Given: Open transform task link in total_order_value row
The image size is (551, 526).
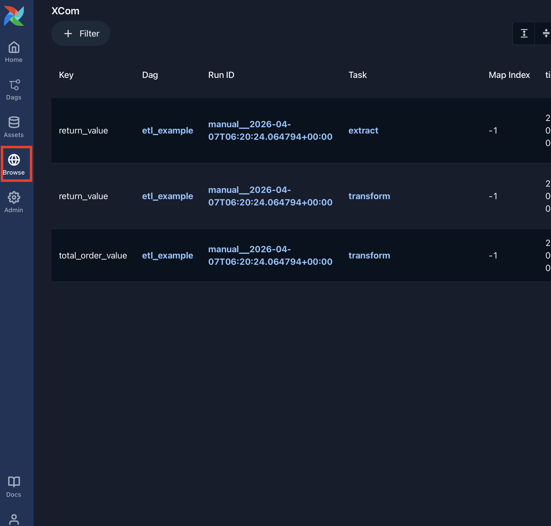Looking at the screenshot, I should point(369,255).
